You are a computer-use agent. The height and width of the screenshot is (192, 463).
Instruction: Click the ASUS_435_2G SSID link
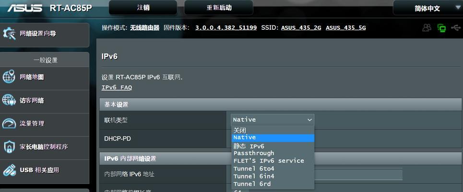(301, 28)
